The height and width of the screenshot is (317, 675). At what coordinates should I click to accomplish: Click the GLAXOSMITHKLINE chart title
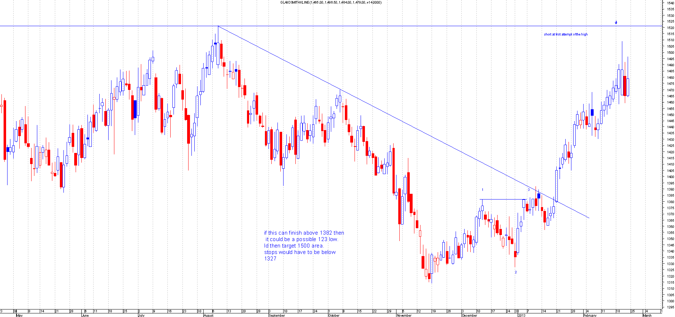(x=331, y=3)
